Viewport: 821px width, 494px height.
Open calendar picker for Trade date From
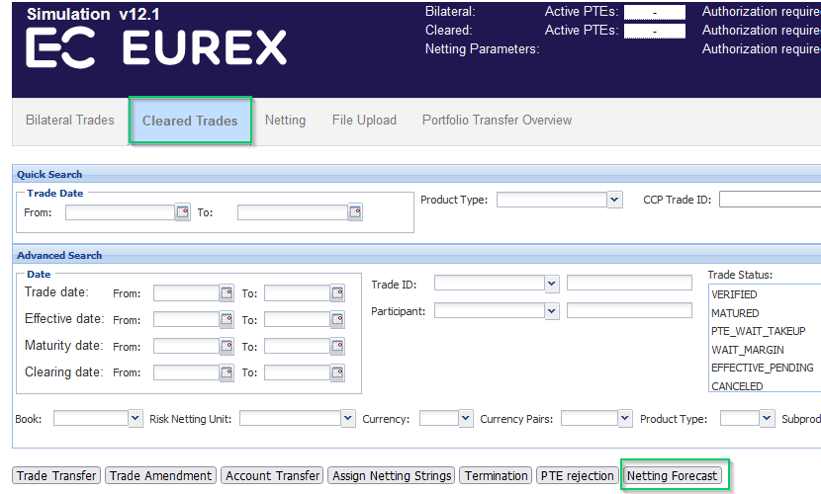[227, 292]
